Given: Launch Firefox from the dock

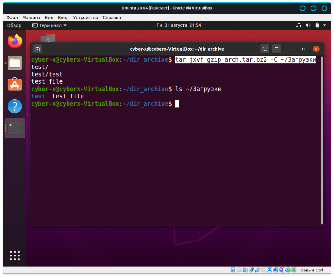Looking at the screenshot, I should pyautogui.click(x=15, y=41).
